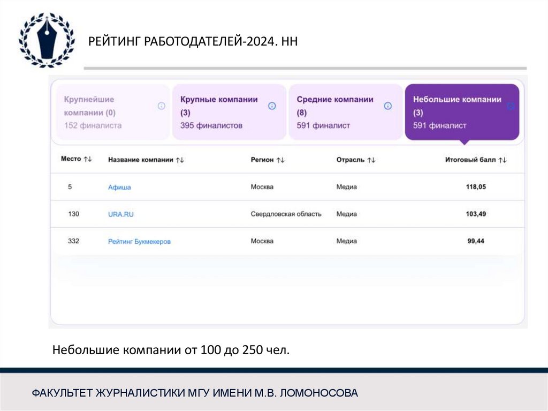Sort by Итоговый балл arrows
Viewport: 548px width, 411px height.
point(503,160)
